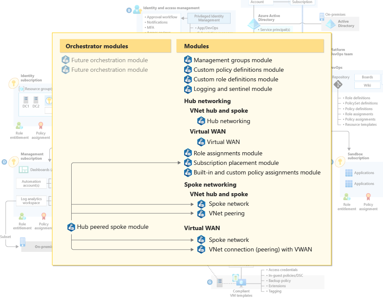Viewport: 383px width, 298px height.
Task: Click the Logging and sentinel module icon
Action: [188, 89]
